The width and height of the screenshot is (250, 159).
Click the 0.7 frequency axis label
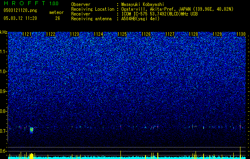click(3, 131)
